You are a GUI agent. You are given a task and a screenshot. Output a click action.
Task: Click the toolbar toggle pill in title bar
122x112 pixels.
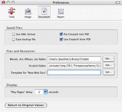click(x=118, y=2)
